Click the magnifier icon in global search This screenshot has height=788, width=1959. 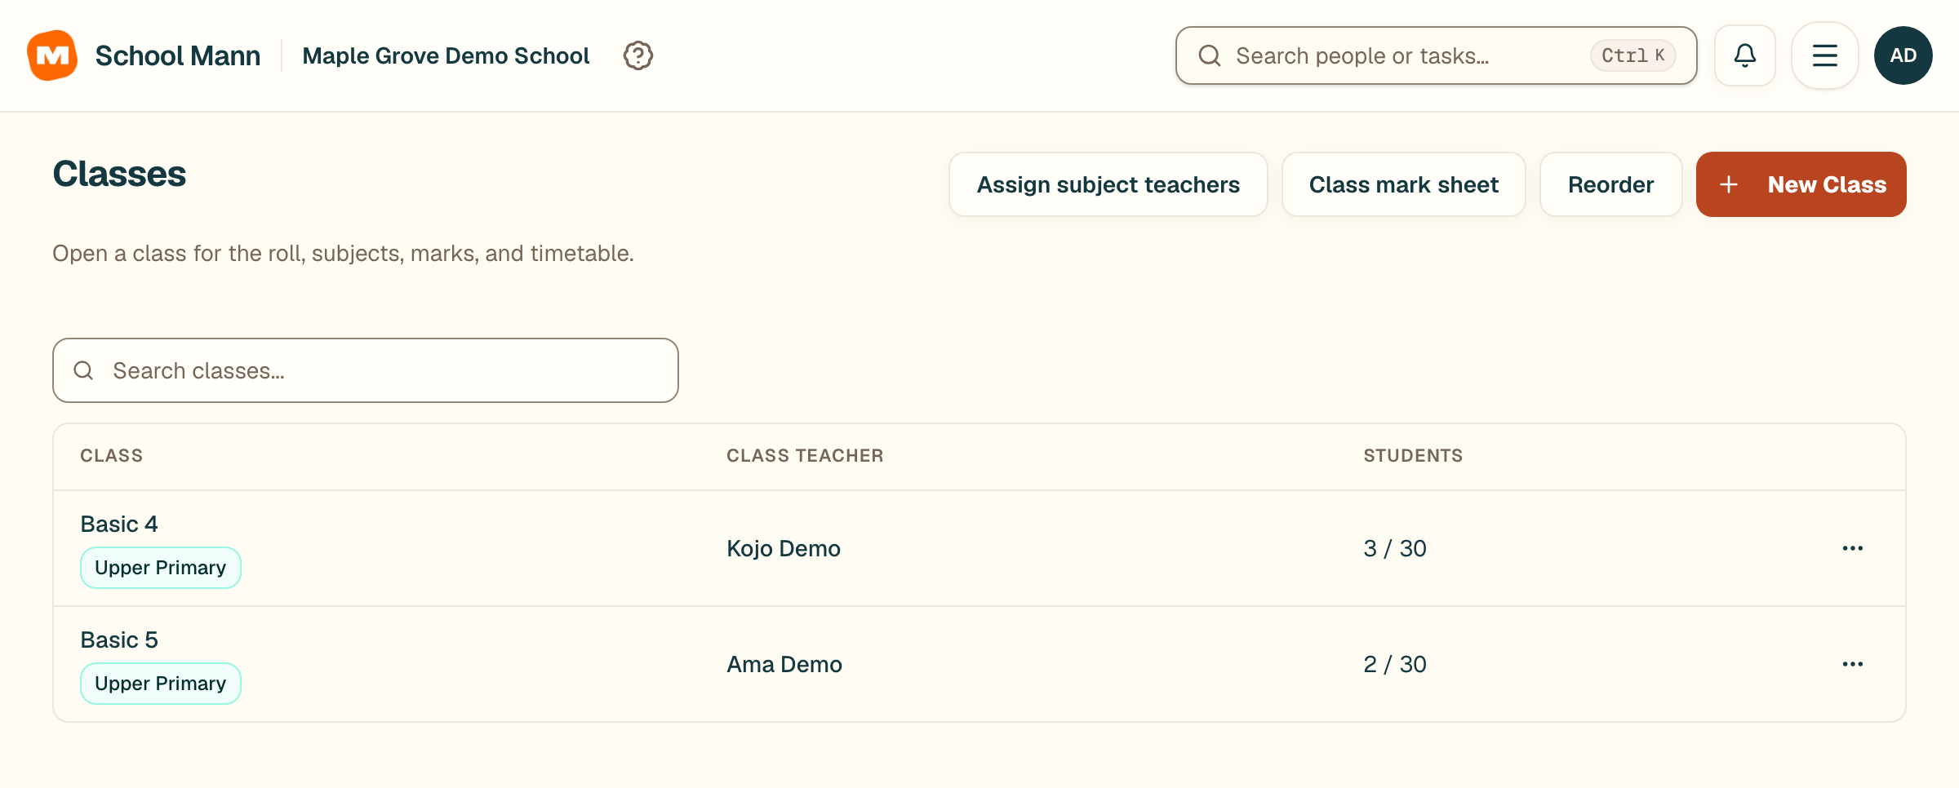click(1209, 55)
